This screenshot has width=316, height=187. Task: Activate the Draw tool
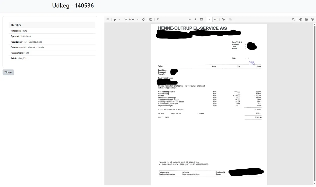[130, 19]
